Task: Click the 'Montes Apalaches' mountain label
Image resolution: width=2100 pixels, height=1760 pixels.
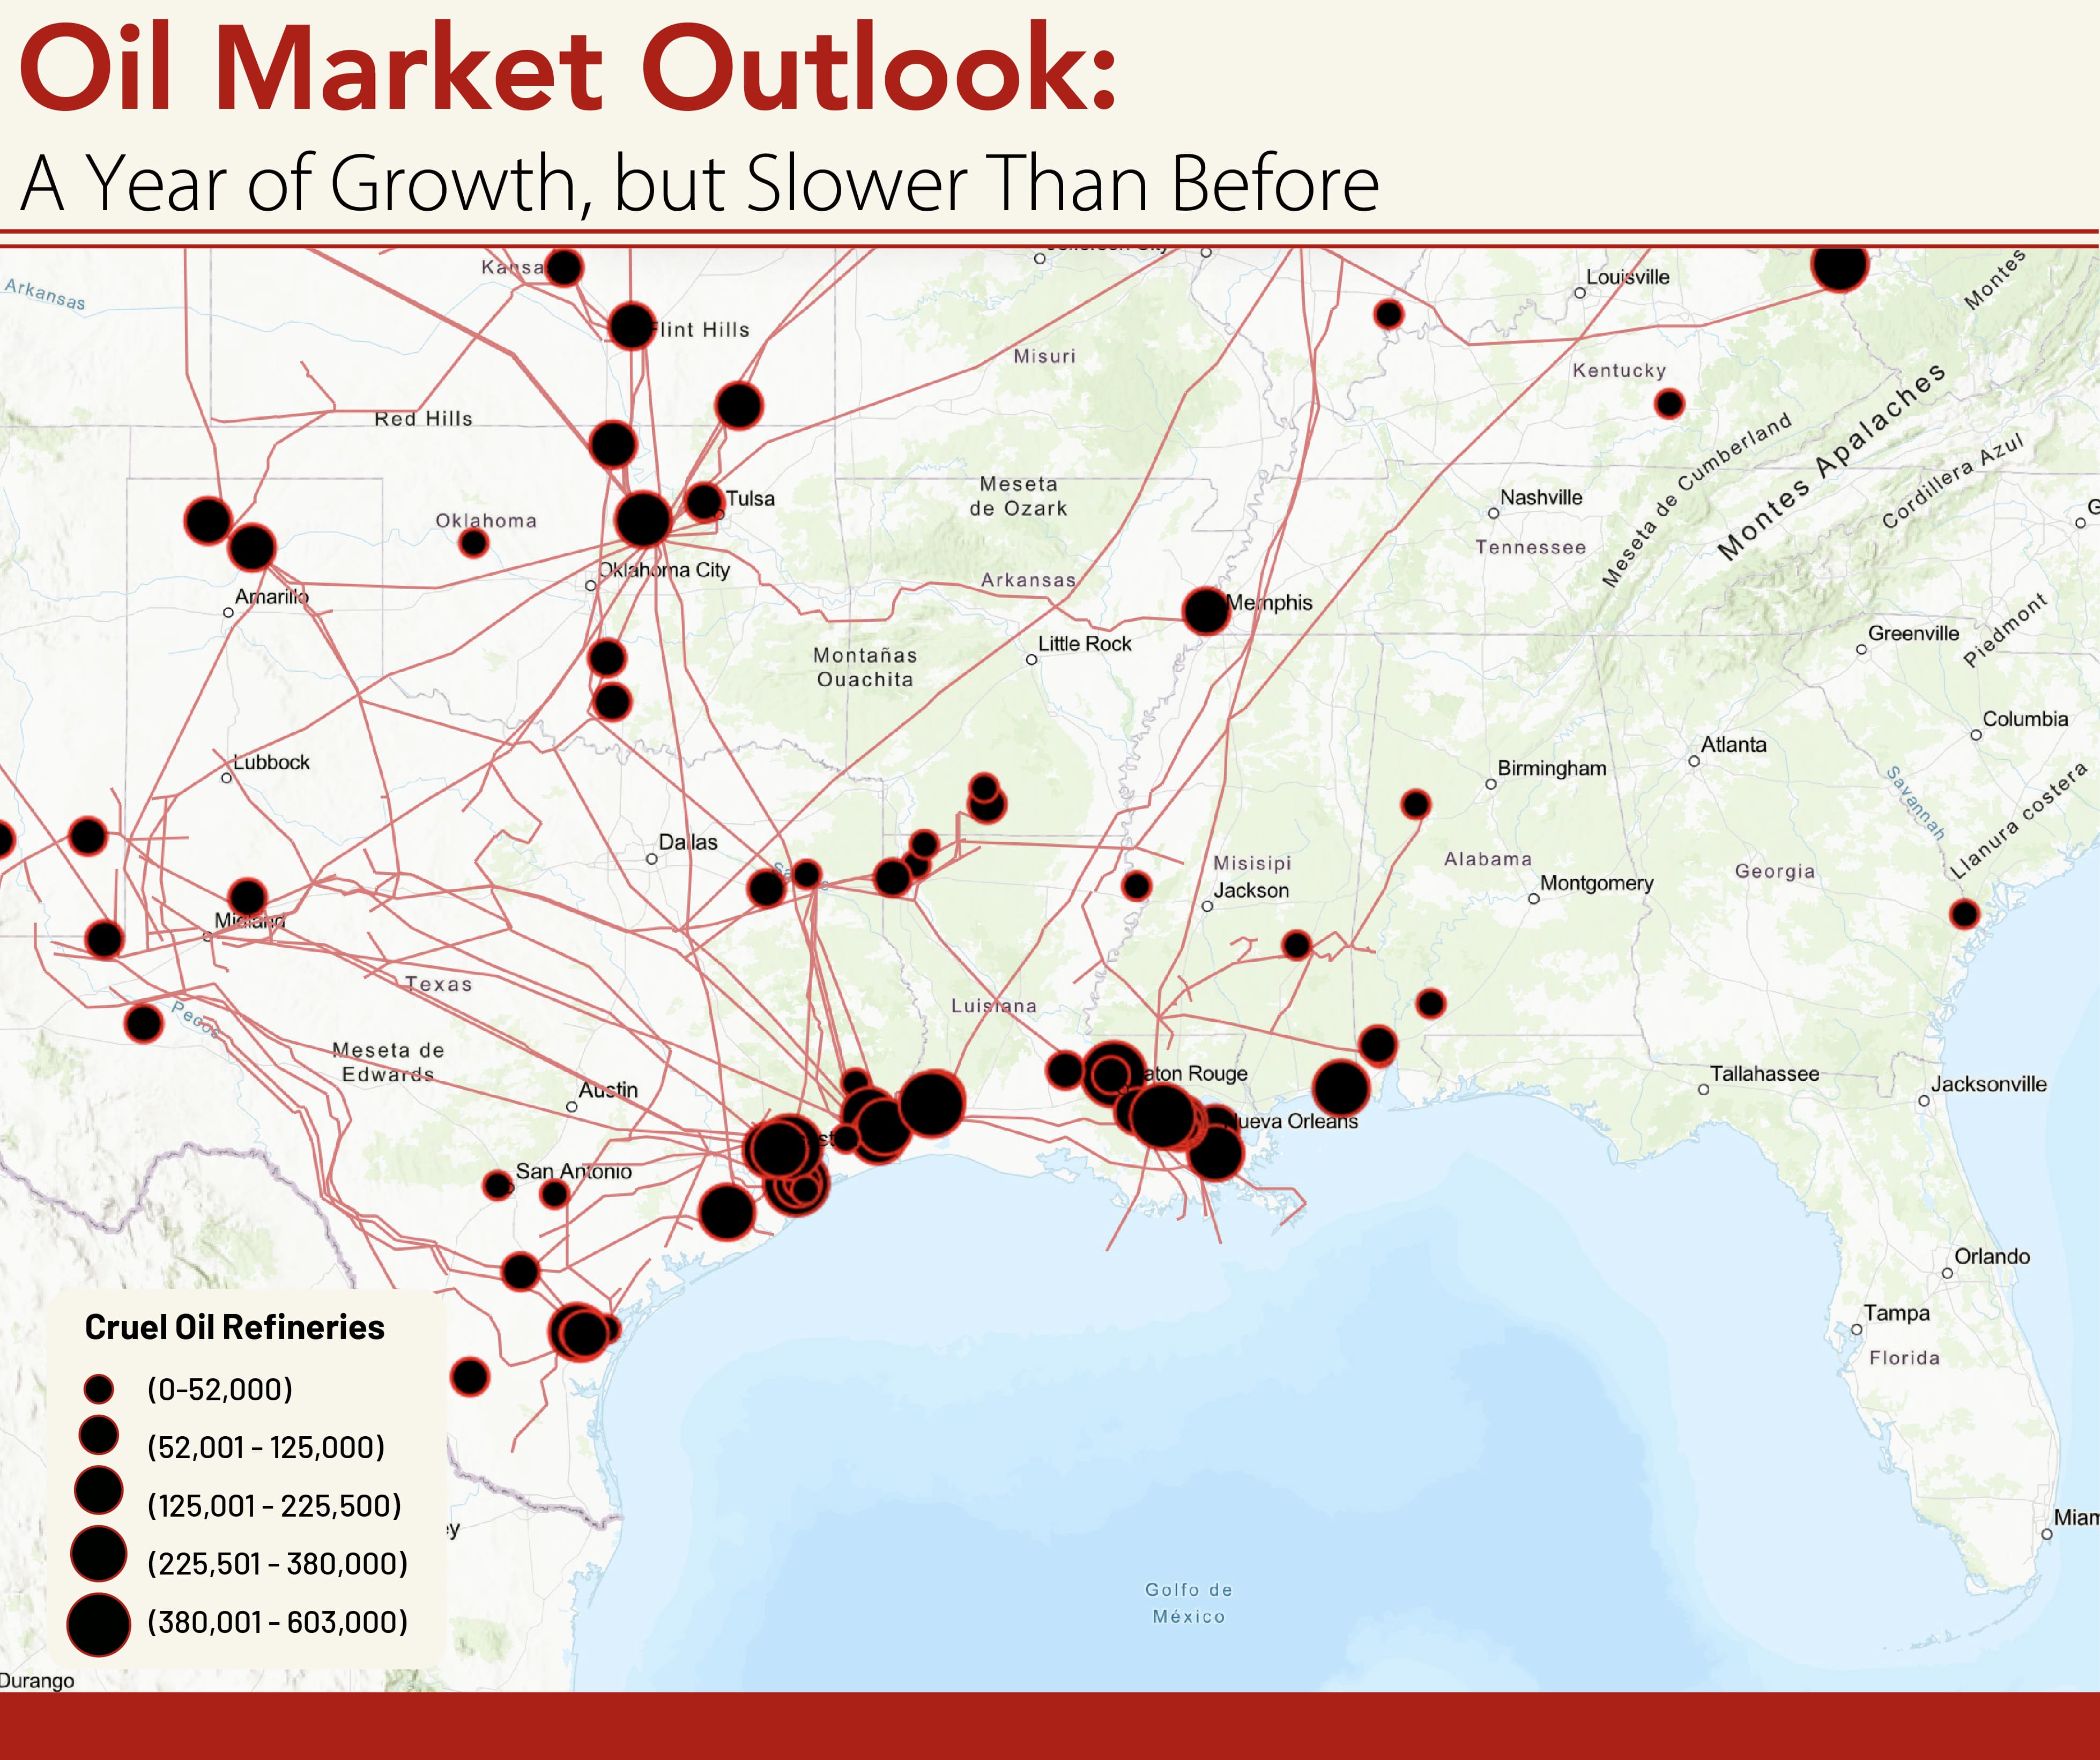Action: [1832, 461]
